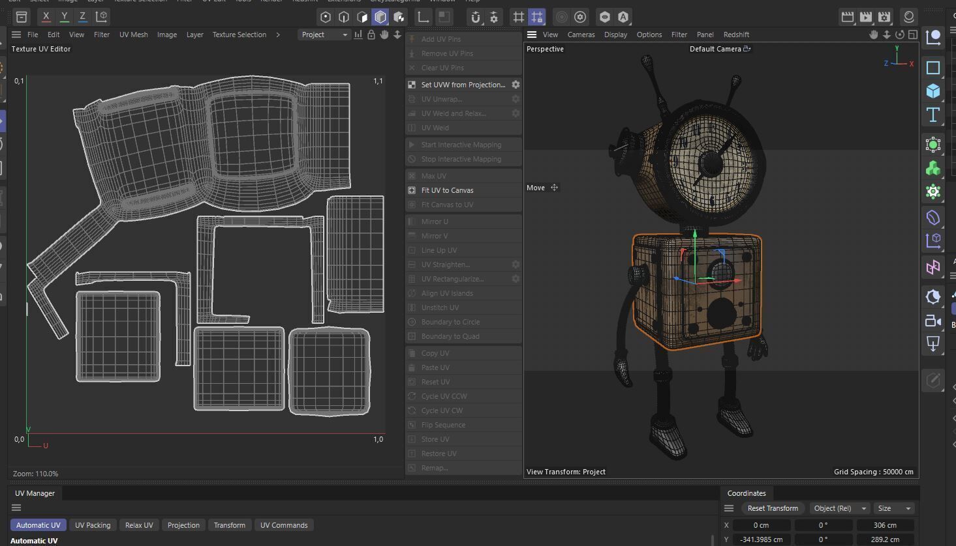
Task: Open settings gear for Set UVW from Projection
Action: click(516, 85)
